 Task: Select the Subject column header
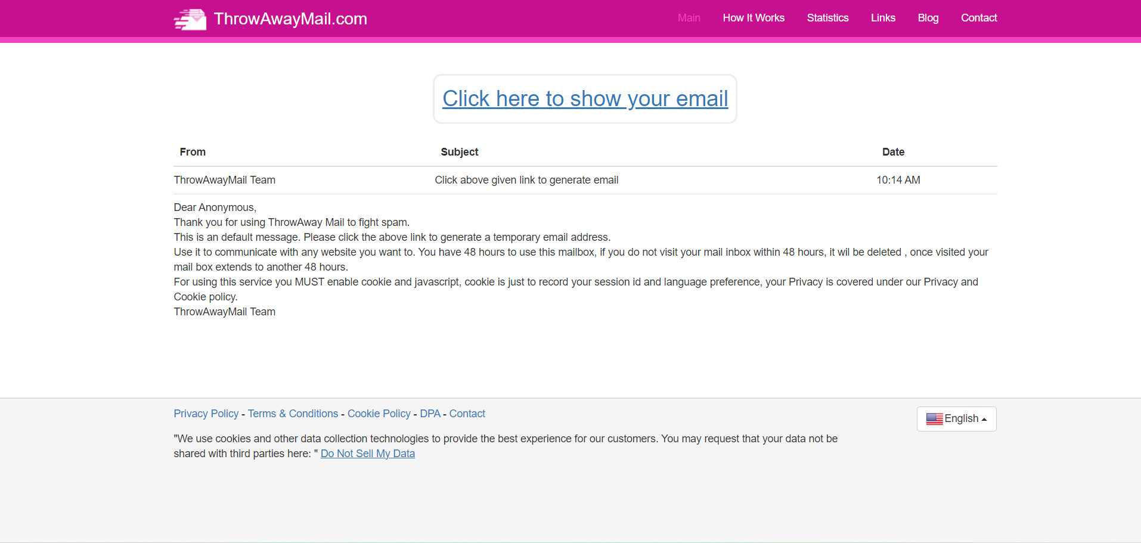(459, 152)
